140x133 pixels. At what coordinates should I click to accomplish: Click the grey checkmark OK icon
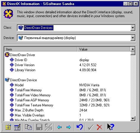pos(91,127)
